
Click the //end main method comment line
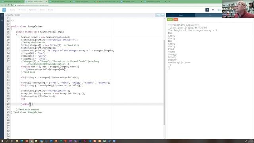(x=27, y=110)
